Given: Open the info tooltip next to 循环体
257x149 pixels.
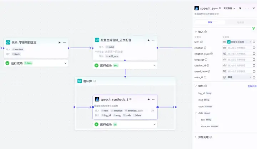Looking at the screenshot, I should pyautogui.click(x=95, y=81).
